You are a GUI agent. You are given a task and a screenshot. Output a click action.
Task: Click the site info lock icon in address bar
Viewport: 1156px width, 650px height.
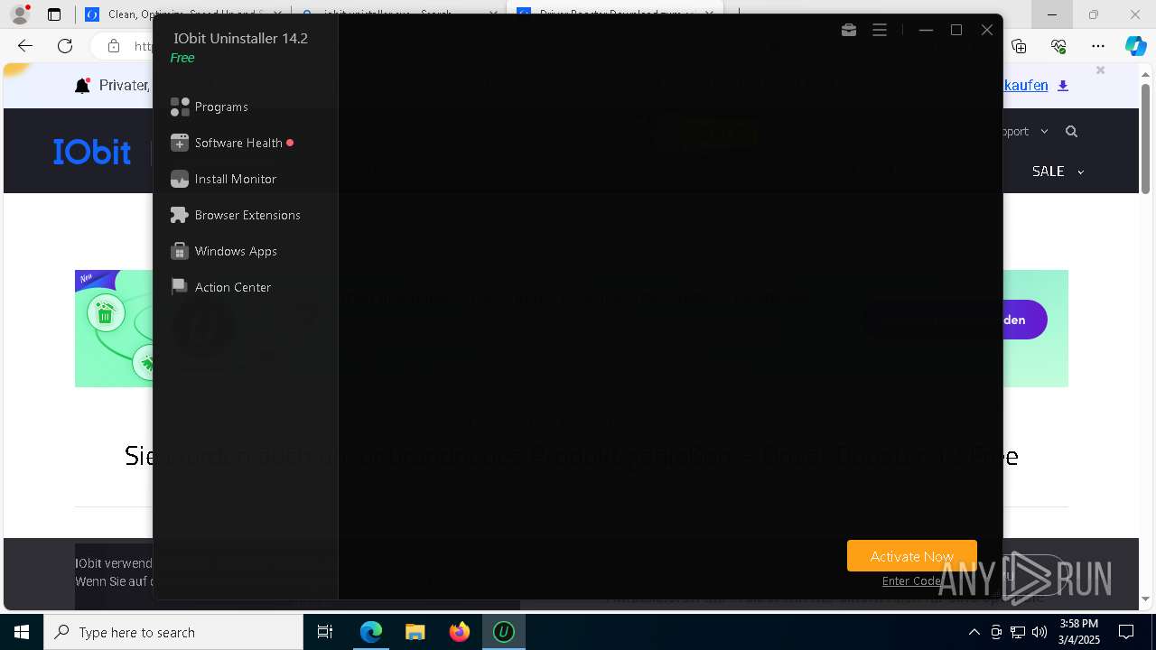[x=113, y=45]
